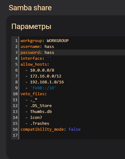
Task: Click the "veto_files:" key
Action: [x=33, y=94]
